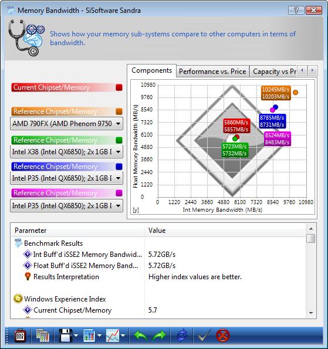Click the benchmark options icon in bottom toolbar

coord(20,336)
